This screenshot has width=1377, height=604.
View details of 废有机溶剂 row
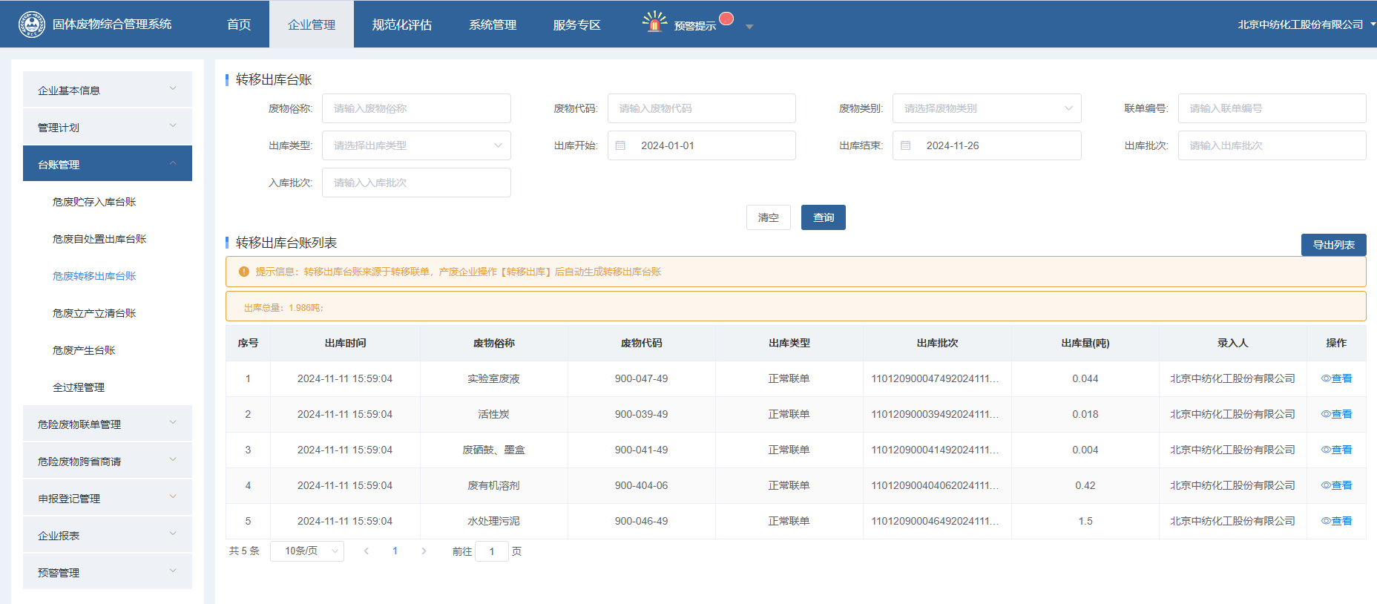tap(1336, 485)
